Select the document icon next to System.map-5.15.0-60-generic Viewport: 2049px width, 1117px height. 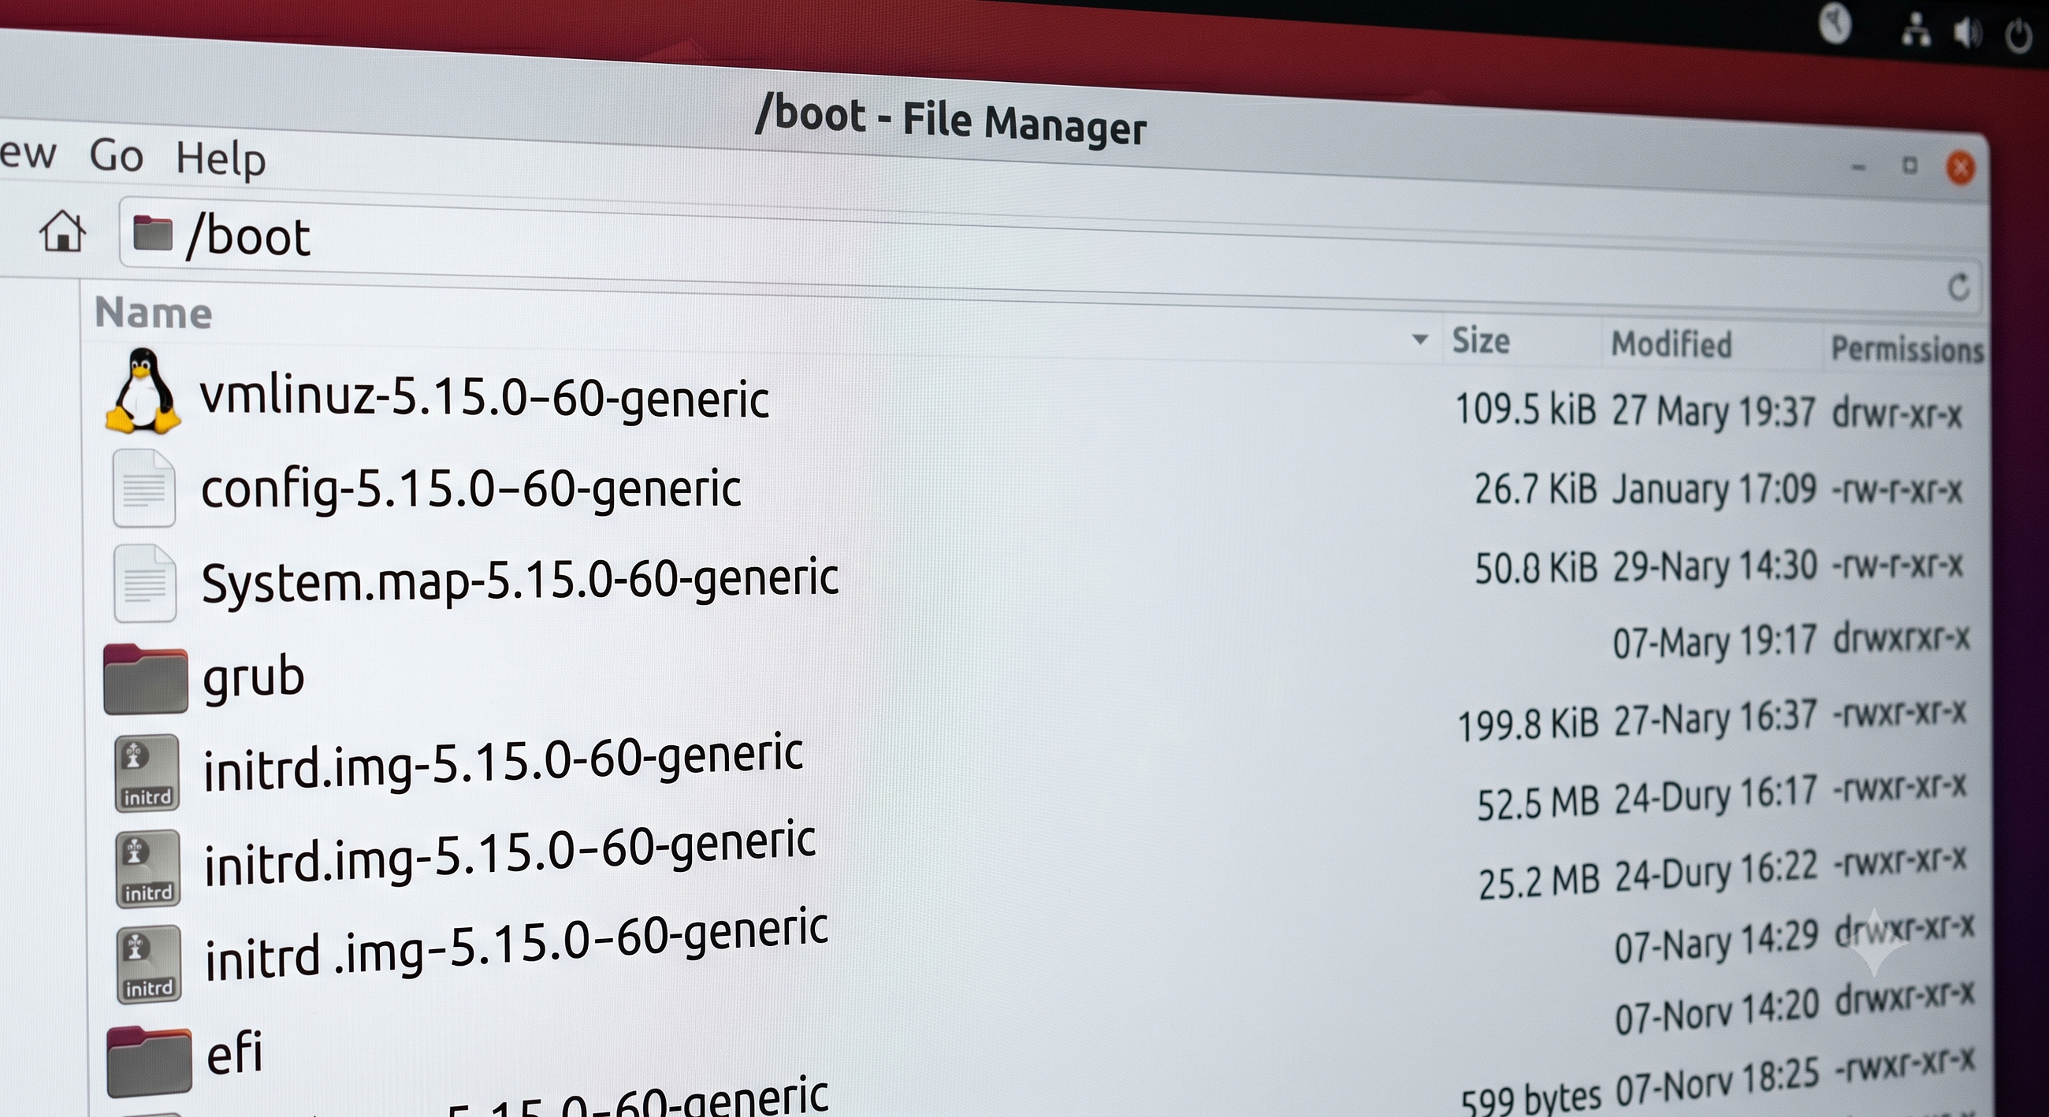tap(145, 583)
